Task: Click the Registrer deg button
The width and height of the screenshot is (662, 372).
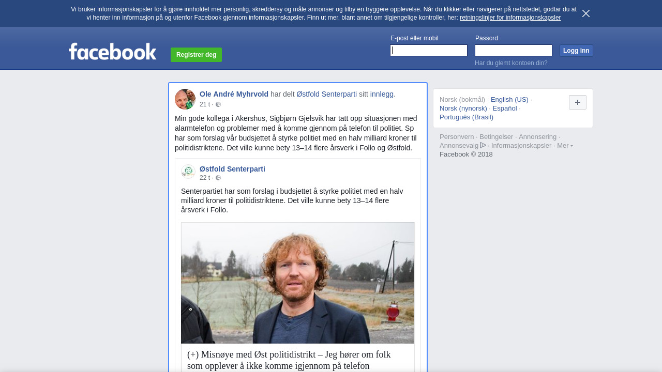Action: (x=196, y=55)
